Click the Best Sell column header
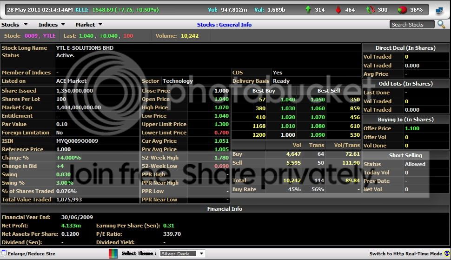The height and width of the screenshot is (260, 451). pos(328,91)
